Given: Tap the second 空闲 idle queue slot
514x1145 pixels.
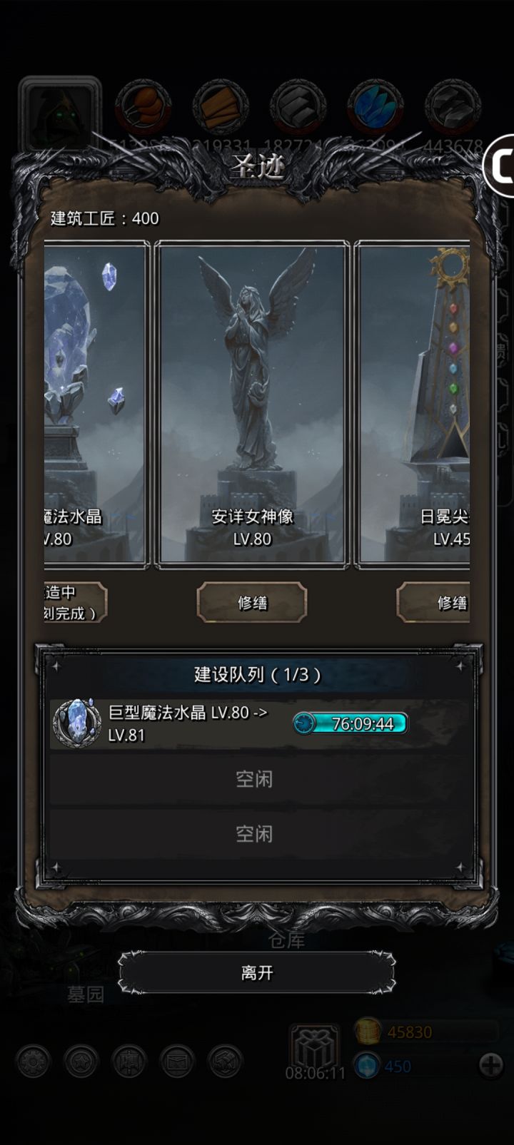Looking at the screenshot, I should pyautogui.click(x=255, y=834).
